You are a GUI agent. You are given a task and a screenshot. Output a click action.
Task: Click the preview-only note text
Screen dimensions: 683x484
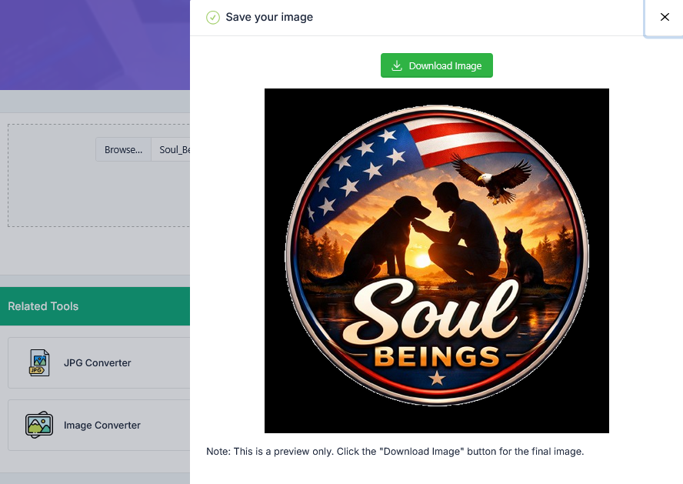point(395,452)
